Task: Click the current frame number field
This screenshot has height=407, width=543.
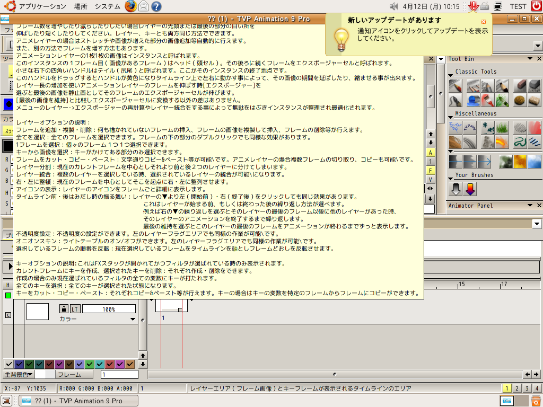Action: point(119,375)
